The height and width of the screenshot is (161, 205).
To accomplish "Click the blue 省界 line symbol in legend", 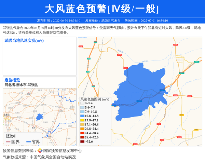I will click(x=28, y=142).
